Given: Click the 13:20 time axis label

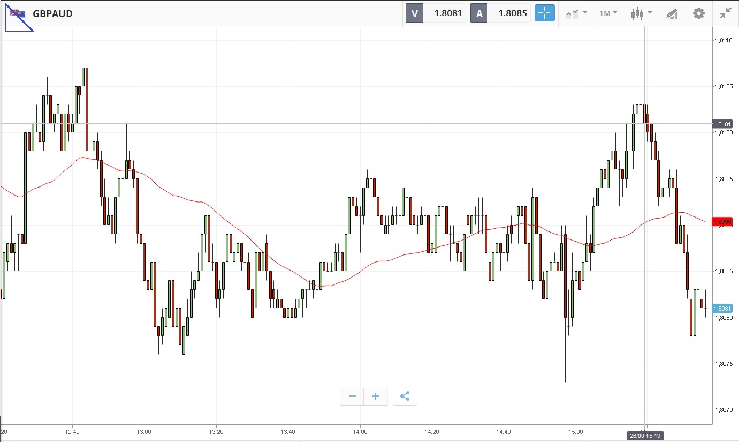Looking at the screenshot, I should (x=216, y=431).
